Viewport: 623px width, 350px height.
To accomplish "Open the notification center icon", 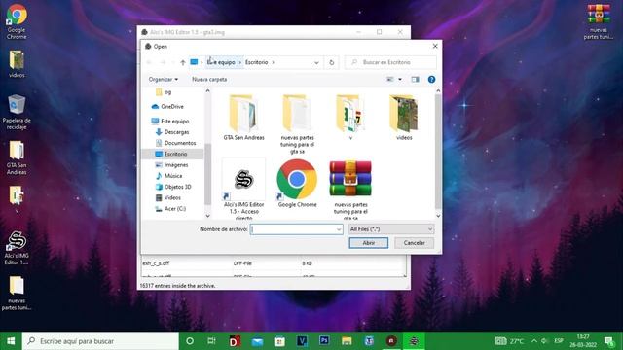I will (x=609, y=341).
